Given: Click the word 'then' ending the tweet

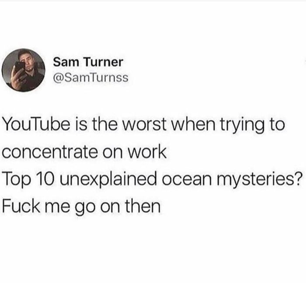Looking at the screenshot, I should [143, 206].
